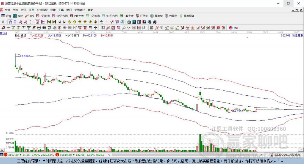
Task: Switch to K线 candlestick chart
Action: click(x=29, y=16)
